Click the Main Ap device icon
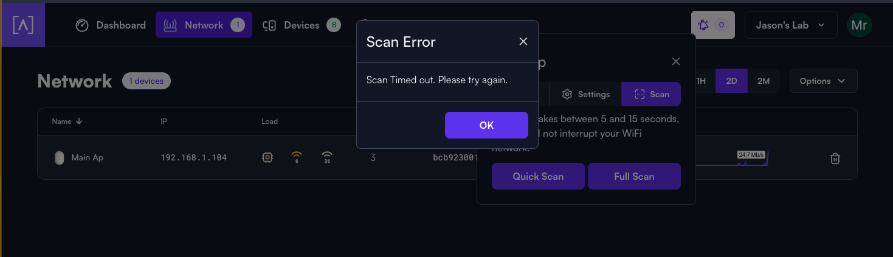 pyautogui.click(x=59, y=158)
